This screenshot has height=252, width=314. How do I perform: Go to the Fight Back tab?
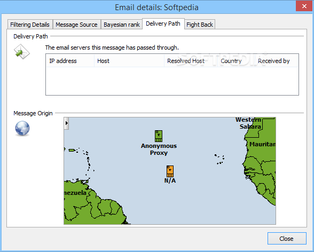point(200,25)
